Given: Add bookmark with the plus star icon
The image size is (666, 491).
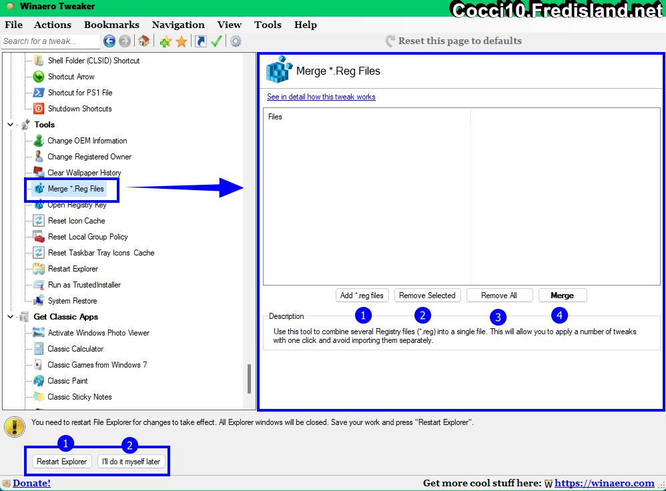Looking at the screenshot, I should click(165, 41).
